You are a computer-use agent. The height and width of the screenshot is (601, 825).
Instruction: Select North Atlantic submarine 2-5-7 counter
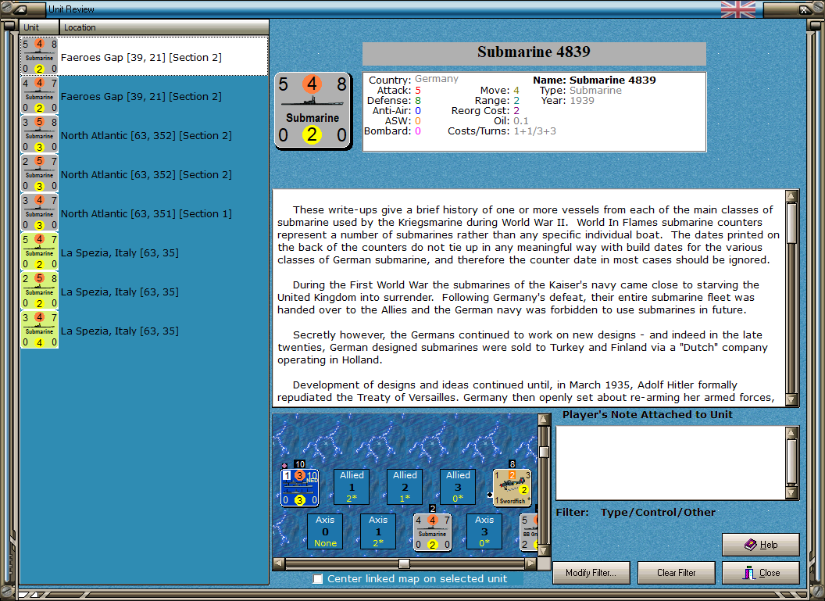[40, 174]
